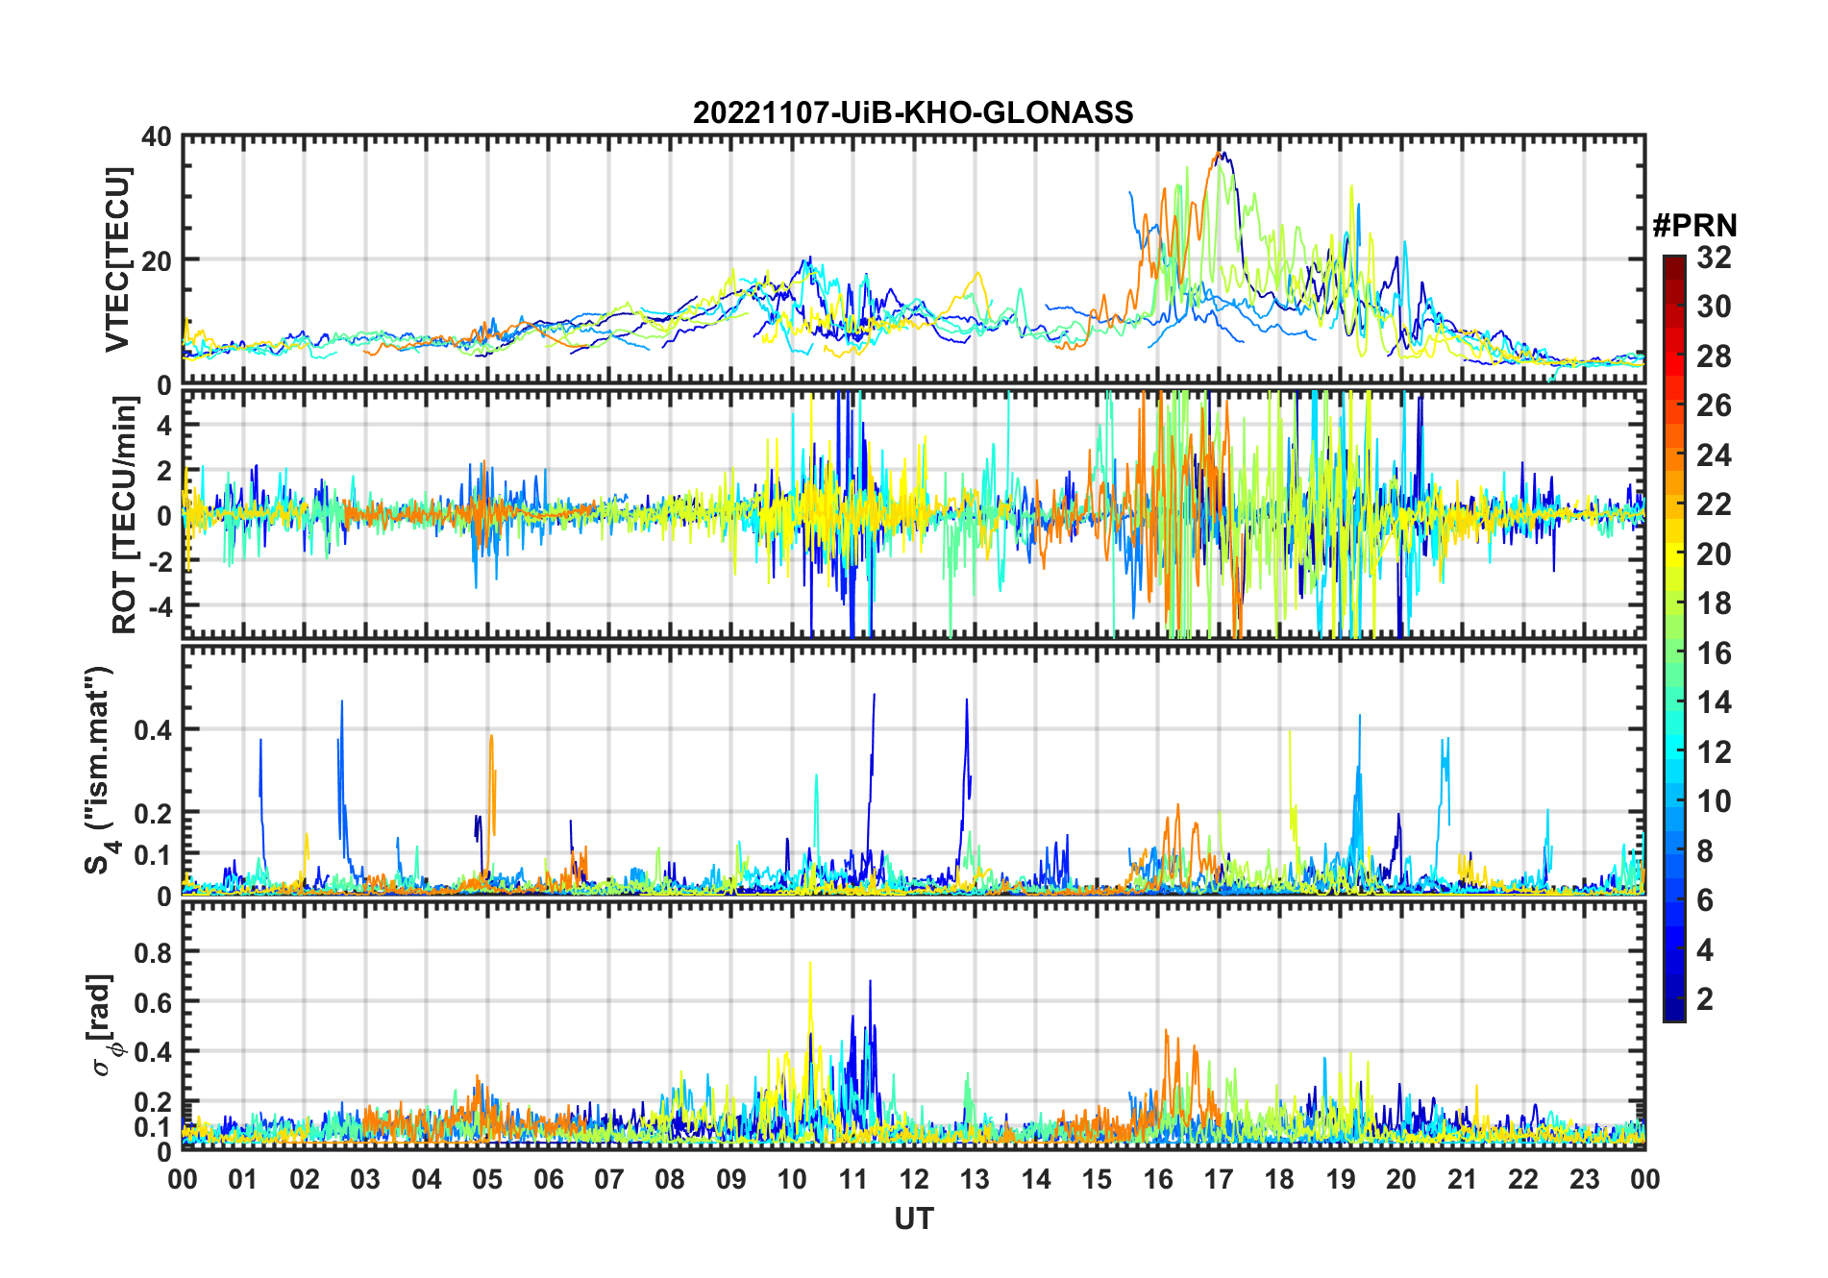
Task: Click the 0.4 tick on S4 axis
Action: click(x=152, y=730)
